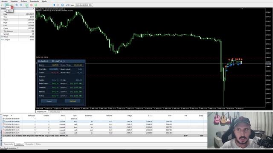Select the Spread row in data window

click(x=17, y=34)
